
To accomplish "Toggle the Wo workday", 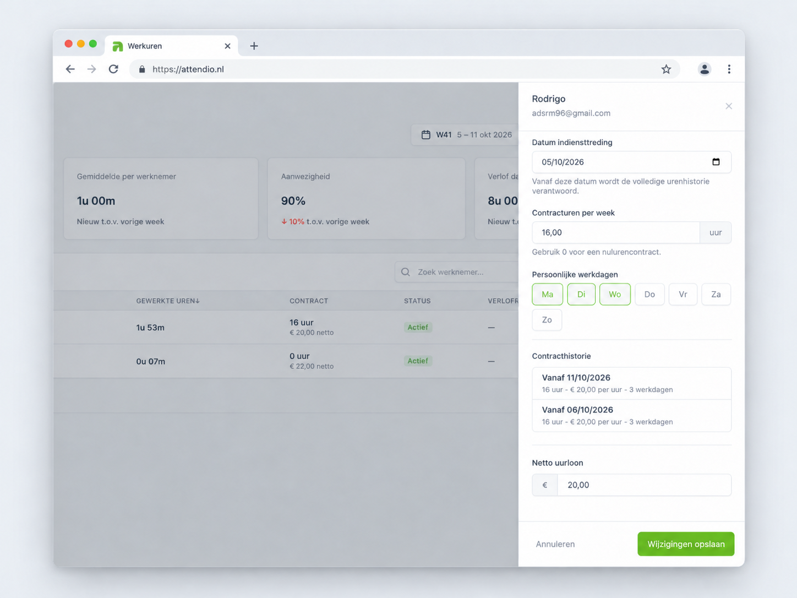I will coord(615,295).
